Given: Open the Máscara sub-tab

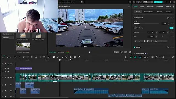Looking at the screenshot, I should pos(159,12).
